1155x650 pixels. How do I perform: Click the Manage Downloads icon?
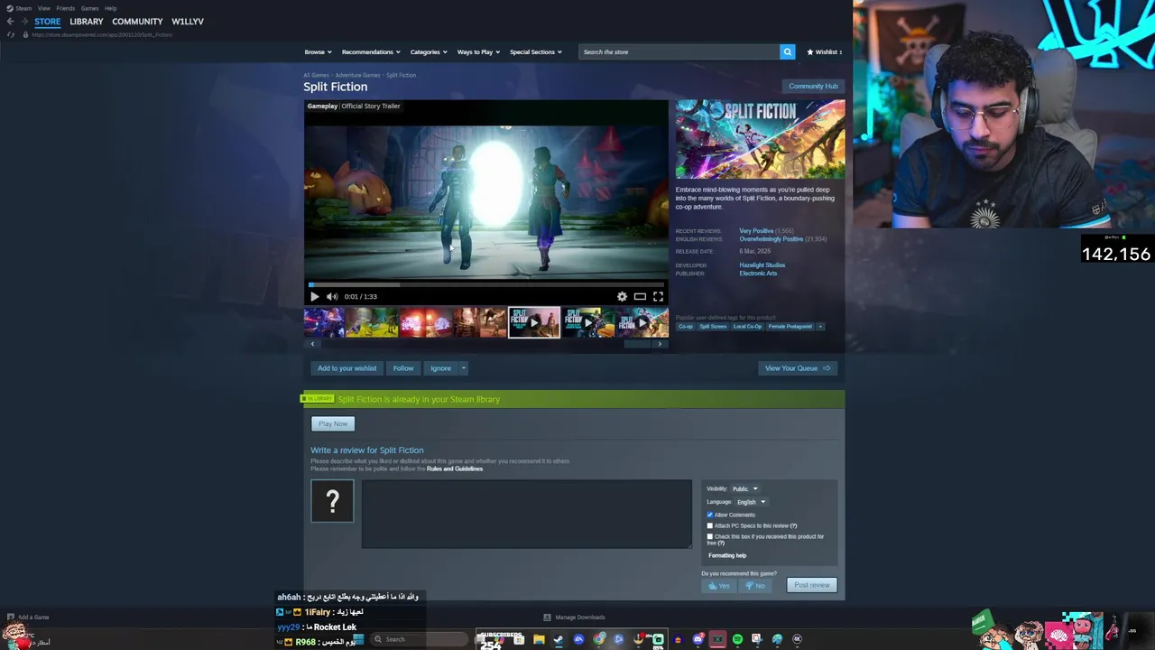point(547,617)
